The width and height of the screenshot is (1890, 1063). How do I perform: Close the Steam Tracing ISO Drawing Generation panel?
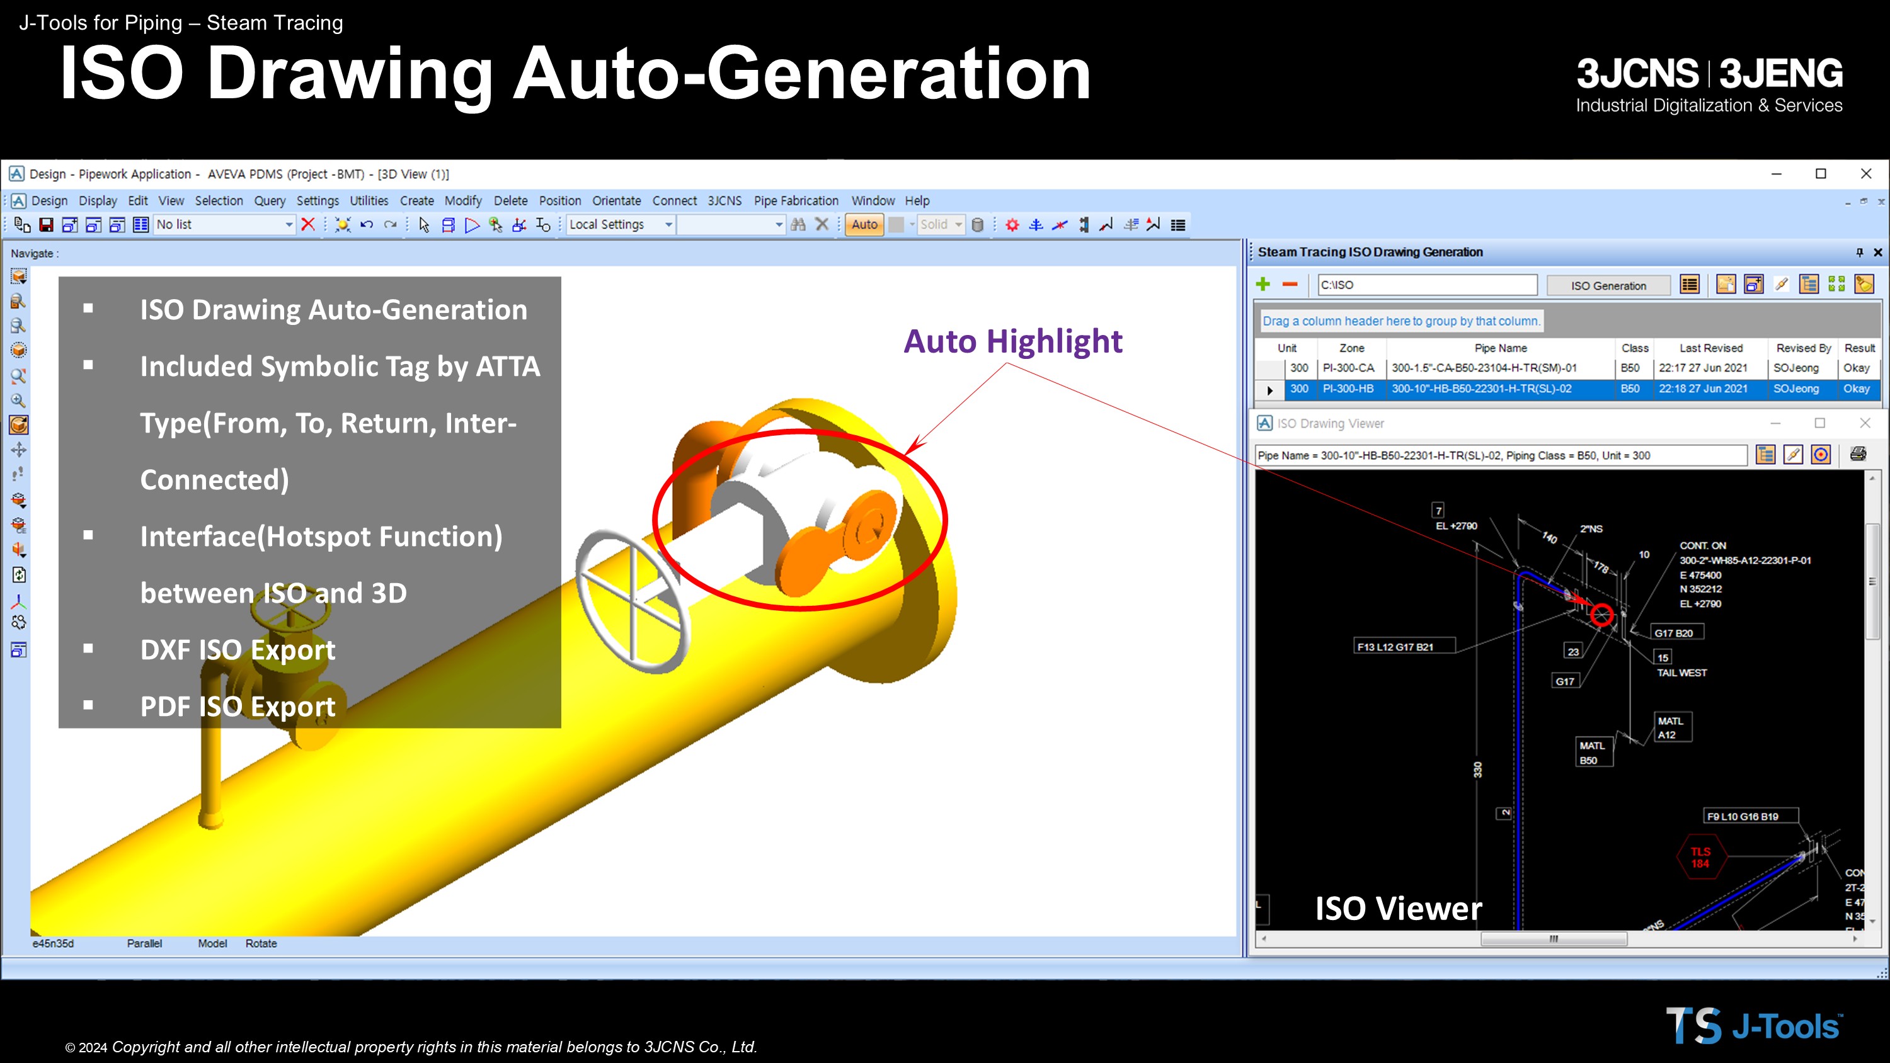coord(1878,253)
